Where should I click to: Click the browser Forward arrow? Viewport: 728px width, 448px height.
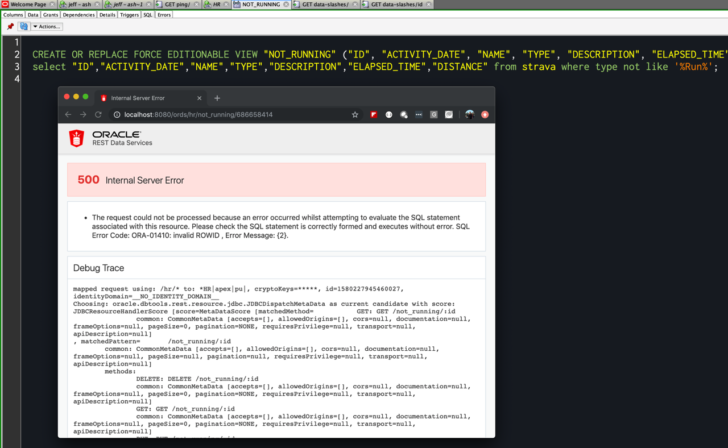coord(83,115)
